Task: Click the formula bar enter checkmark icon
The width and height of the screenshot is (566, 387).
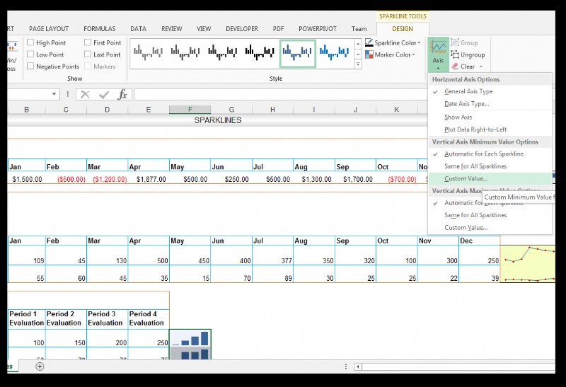Action: click(x=104, y=94)
